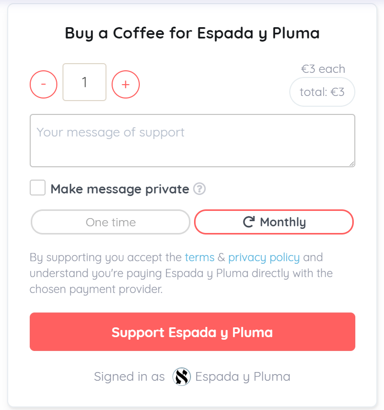This screenshot has height=410, width=384.
Task: Click the 'Make message private' label text
Action: [120, 189]
